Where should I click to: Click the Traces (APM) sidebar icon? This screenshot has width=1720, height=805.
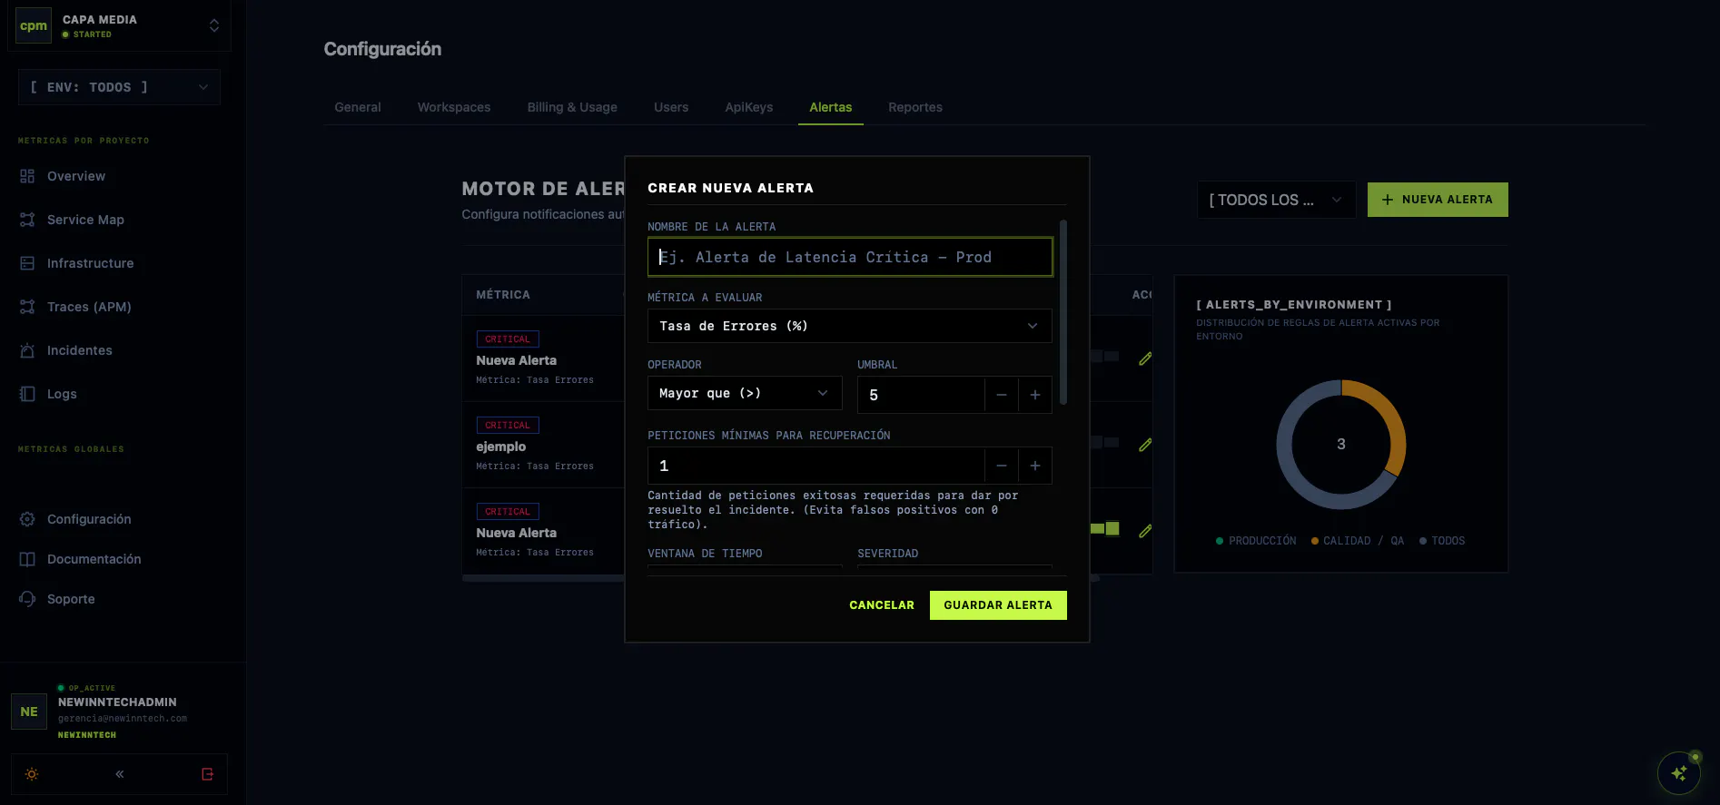(27, 307)
